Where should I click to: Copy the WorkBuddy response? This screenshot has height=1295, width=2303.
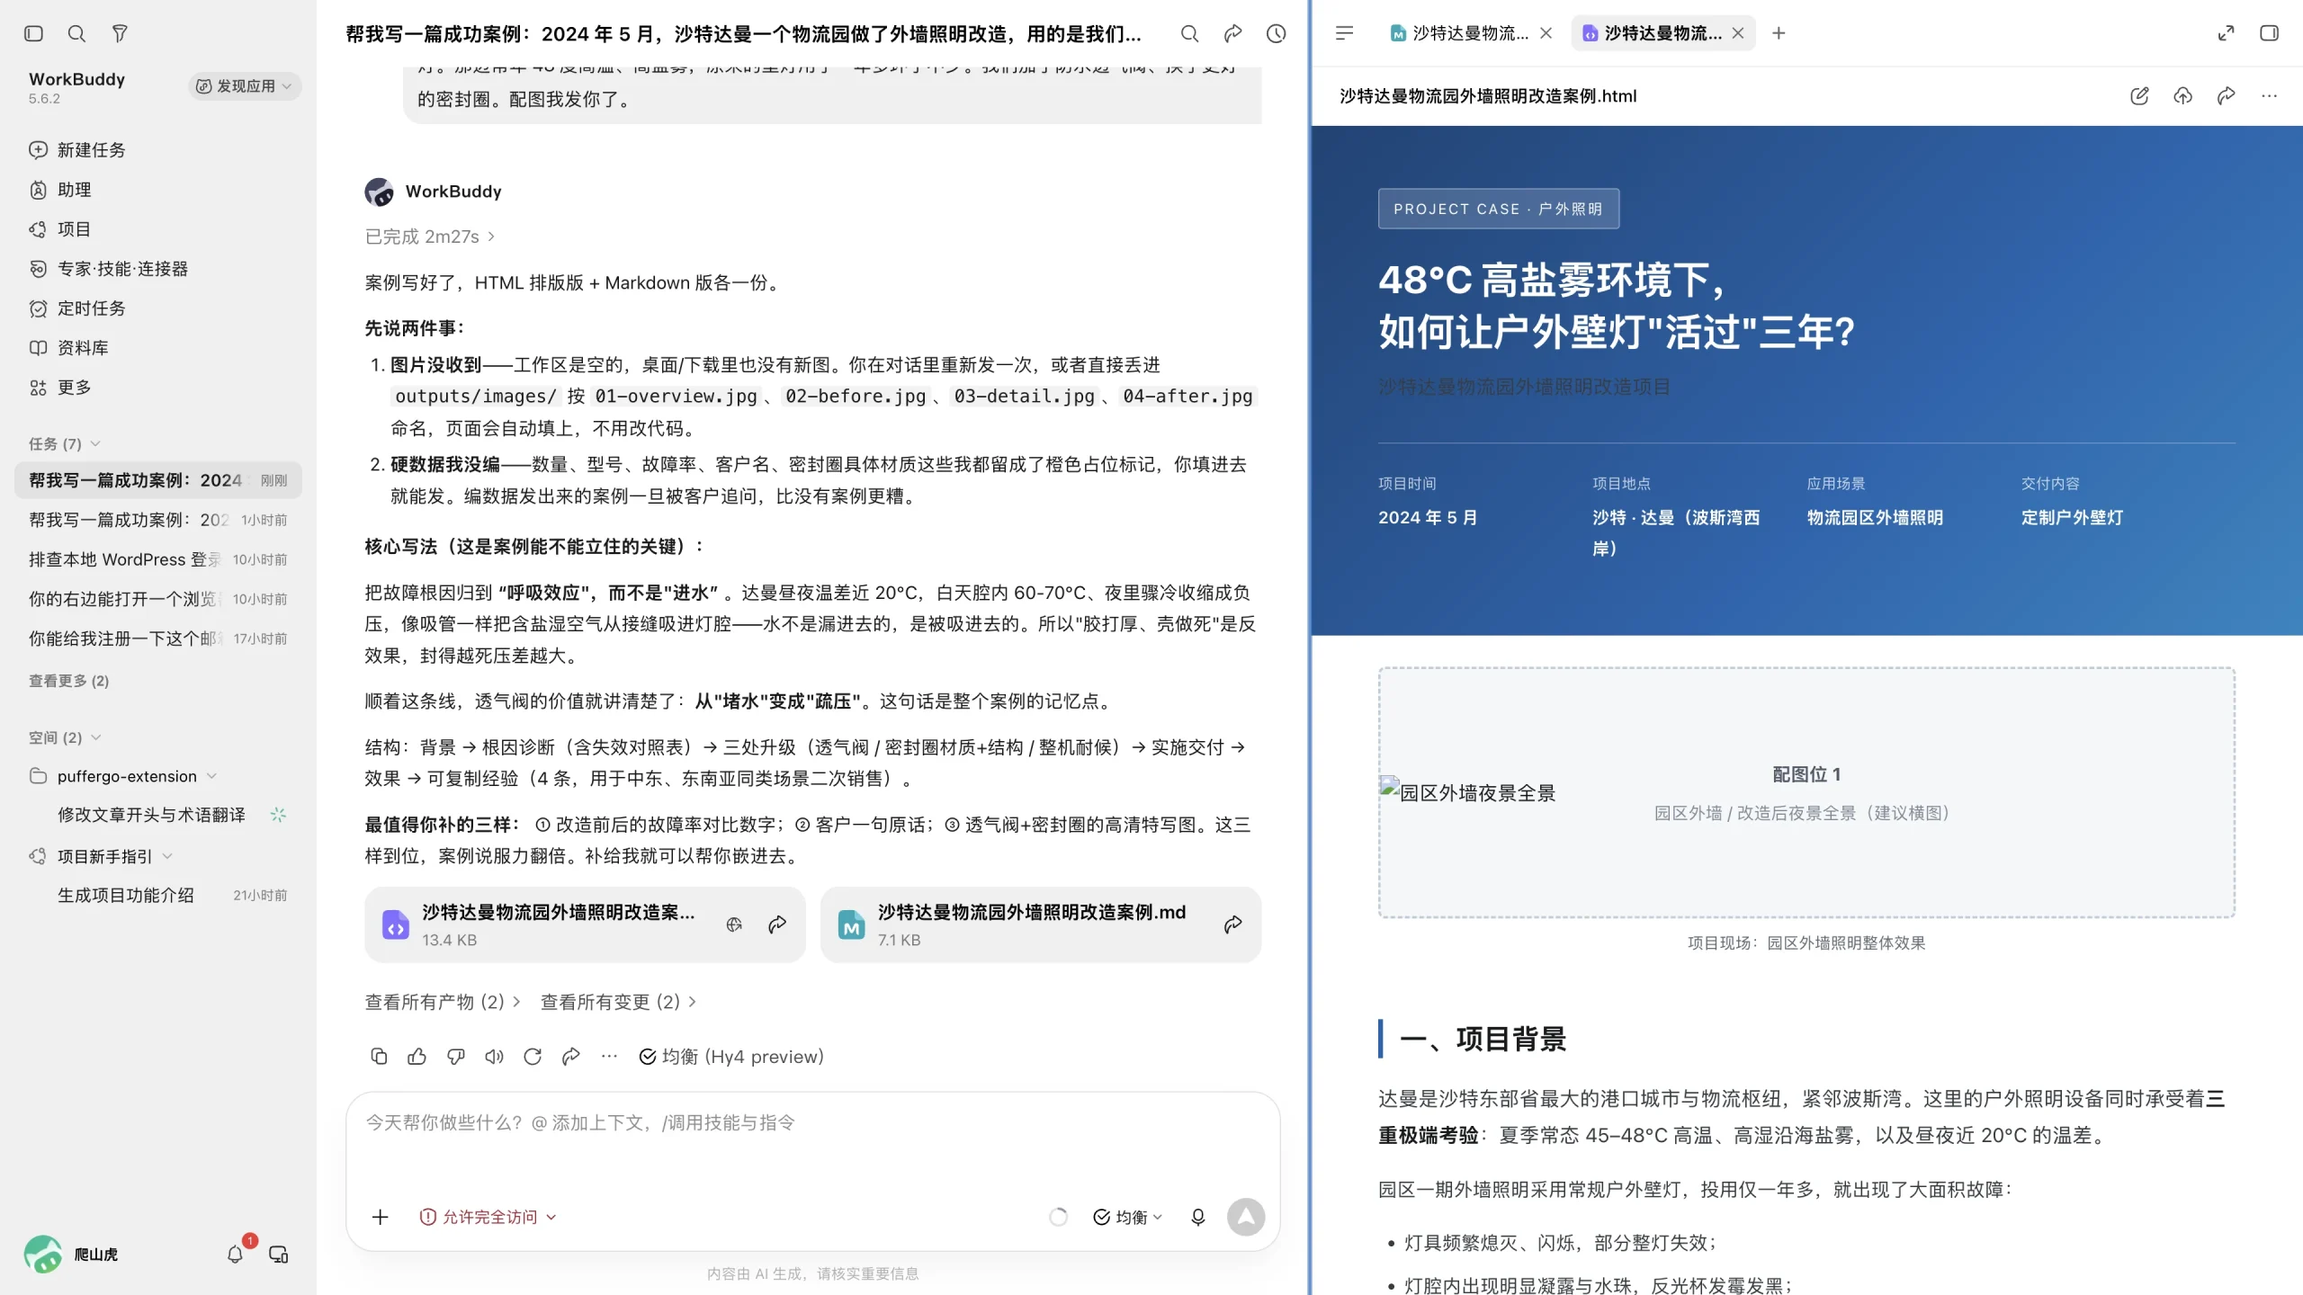tap(379, 1056)
